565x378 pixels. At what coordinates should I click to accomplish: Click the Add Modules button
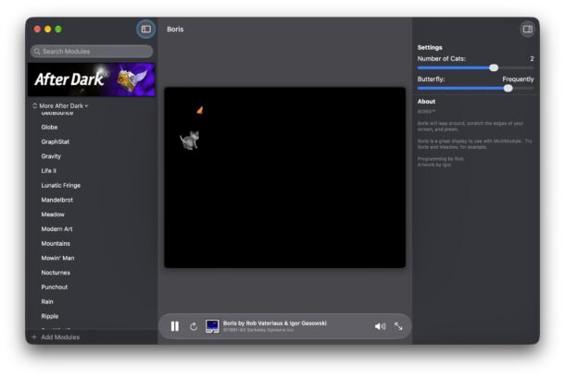tap(56, 337)
